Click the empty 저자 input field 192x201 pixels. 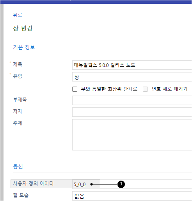pyautogui.click(x=132, y=112)
